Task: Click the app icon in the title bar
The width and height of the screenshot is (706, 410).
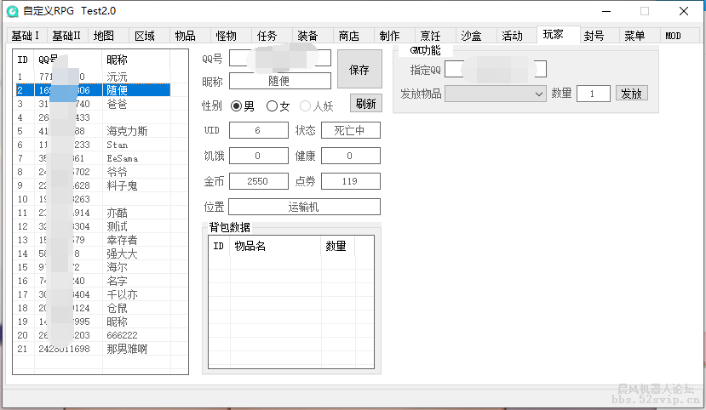Action: tap(13, 11)
